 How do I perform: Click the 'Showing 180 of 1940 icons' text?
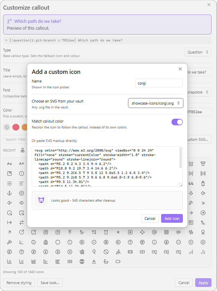(x=23, y=272)
